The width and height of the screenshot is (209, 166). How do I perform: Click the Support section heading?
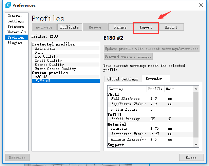click(116, 145)
